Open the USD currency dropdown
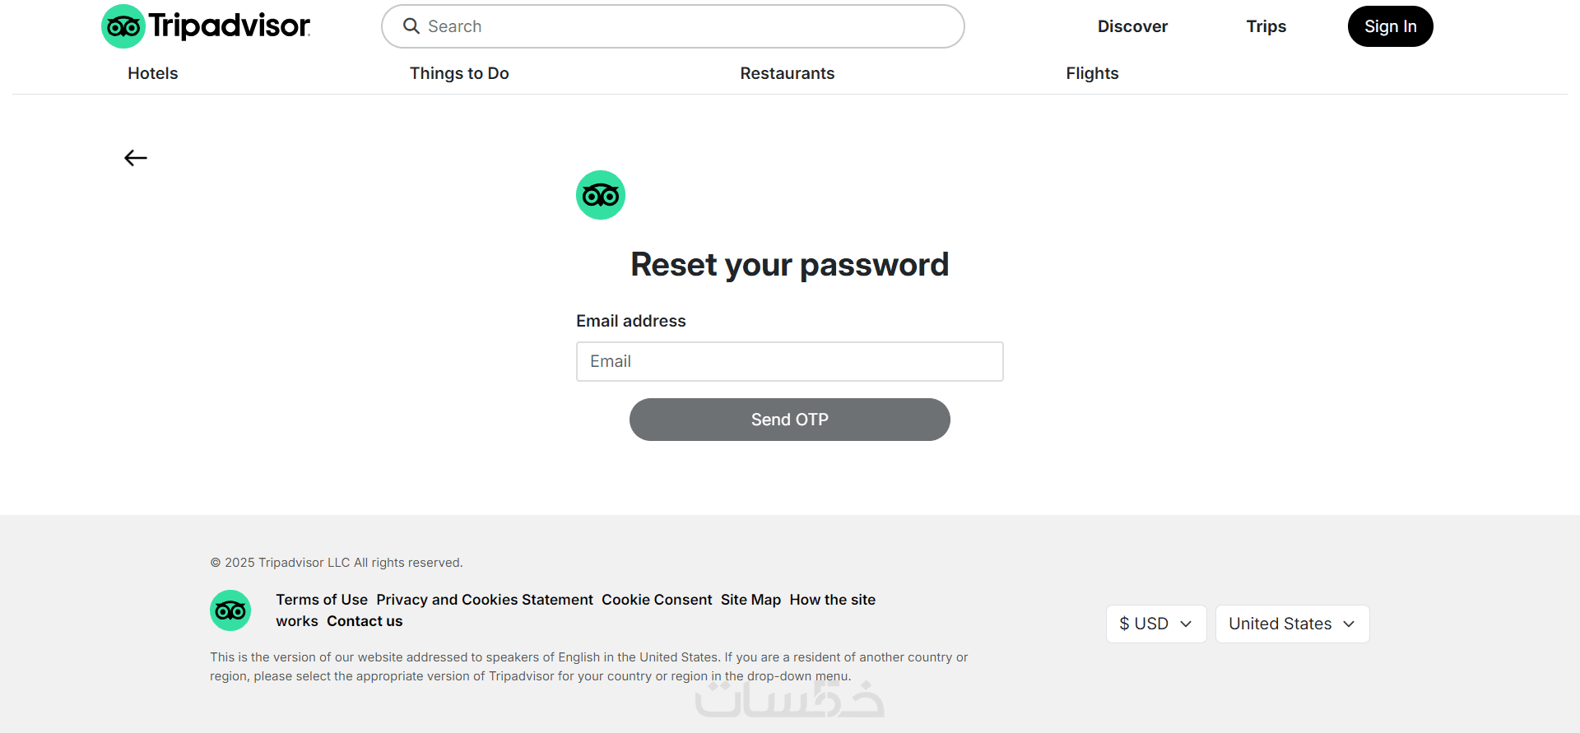Viewport: 1580px width, 733px height. 1155,624
